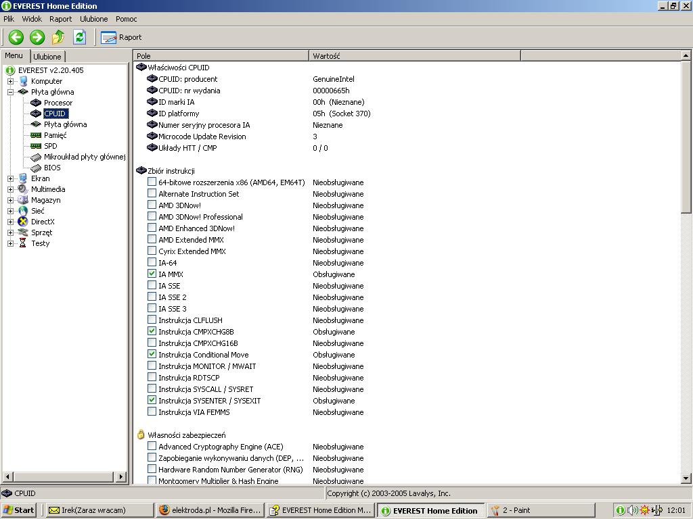Screen dimensions: 693x519
Task: Go up one level with folder arrow icon
Action: 58,37
